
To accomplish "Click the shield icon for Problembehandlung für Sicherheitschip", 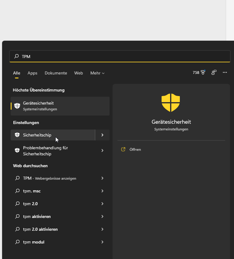I will [17, 150].
